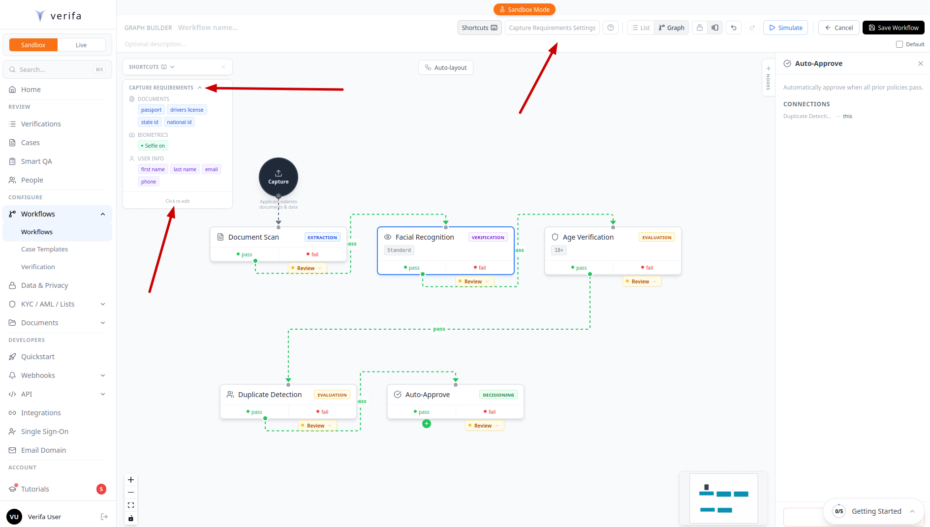Click the help question mark icon
This screenshot has width=930, height=527.
[611, 28]
